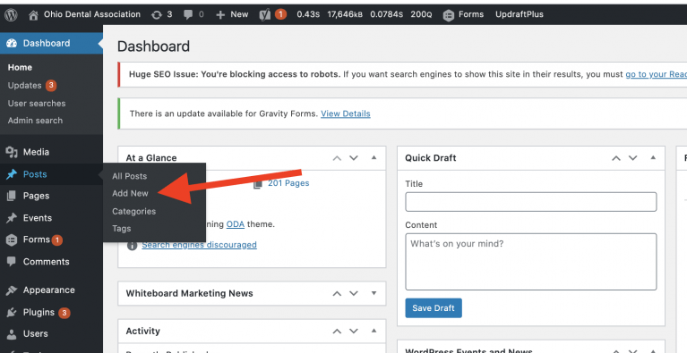
Task: Click the Appearance brush icon
Action: pyautogui.click(x=12, y=290)
